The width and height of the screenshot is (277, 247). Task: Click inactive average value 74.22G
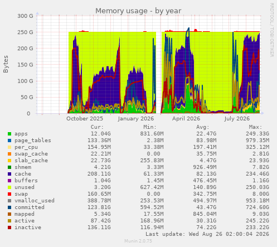pyautogui.click(x=206, y=227)
